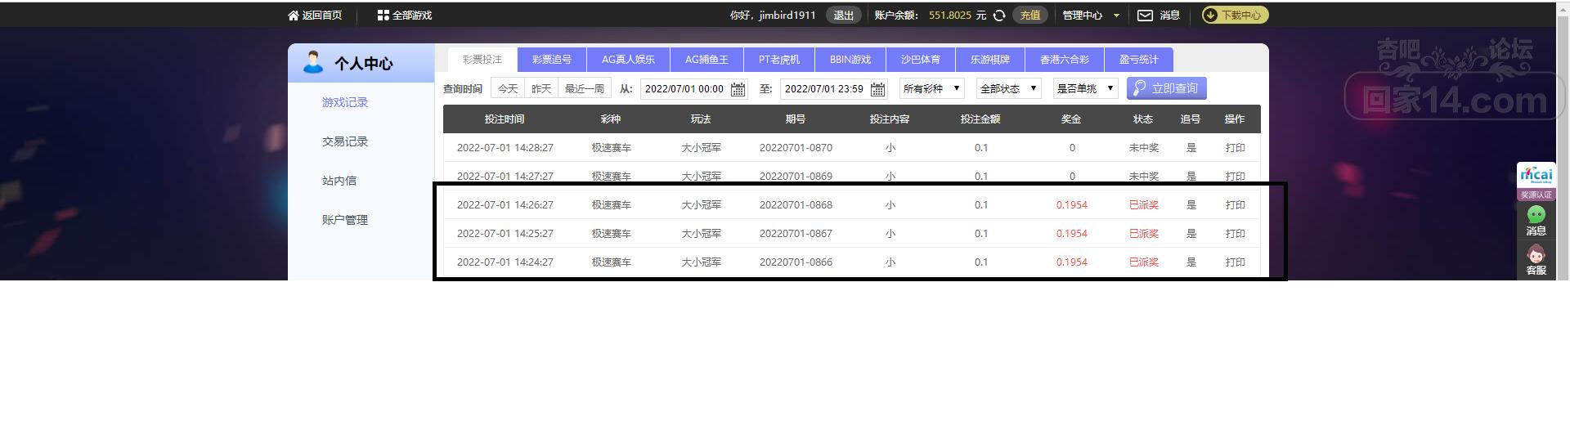The image size is (1570, 448).
Task: Click 已派奖 status for issue 20220701-0866
Action: coord(1144,262)
